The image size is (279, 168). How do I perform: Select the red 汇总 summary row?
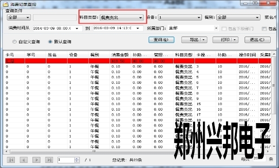tap(138, 61)
